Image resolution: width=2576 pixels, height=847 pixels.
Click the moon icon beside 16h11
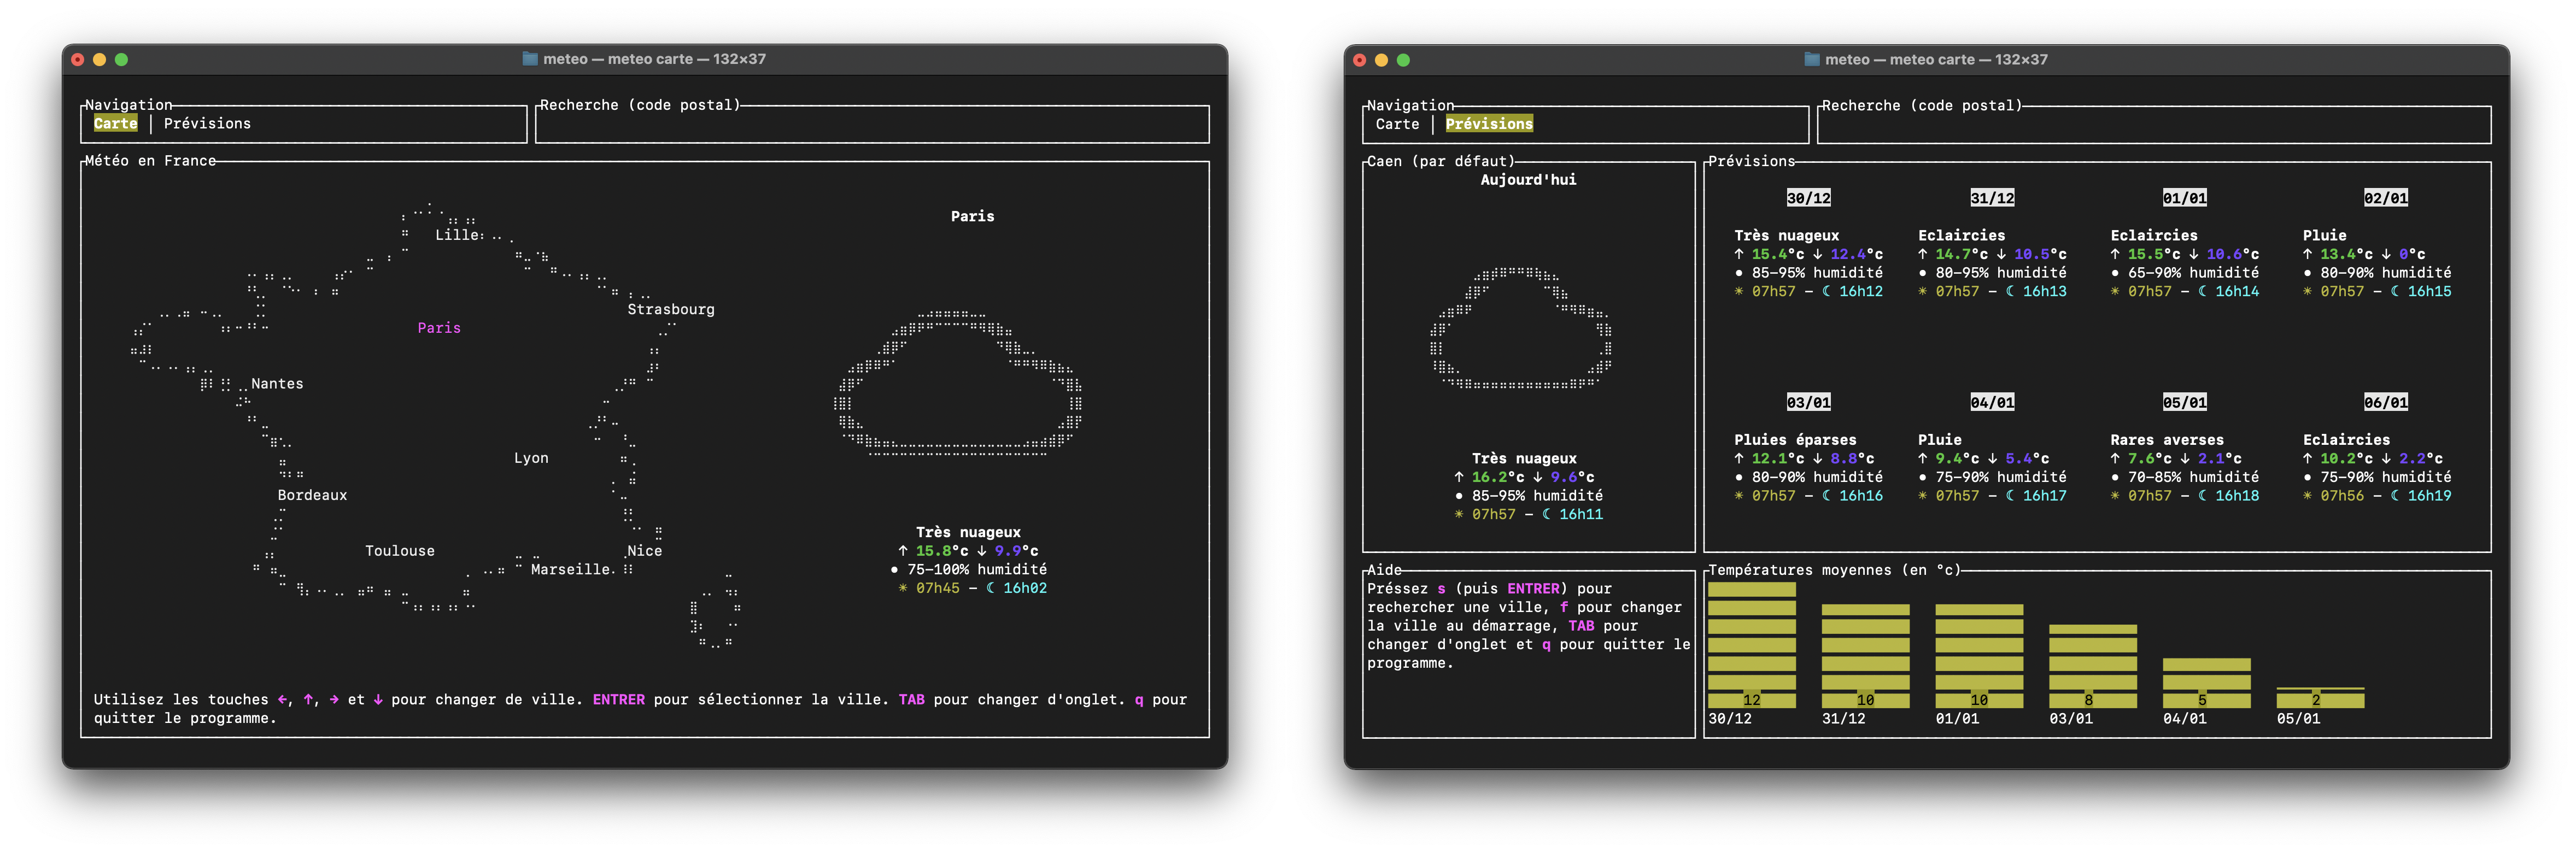pos(1546,514)
